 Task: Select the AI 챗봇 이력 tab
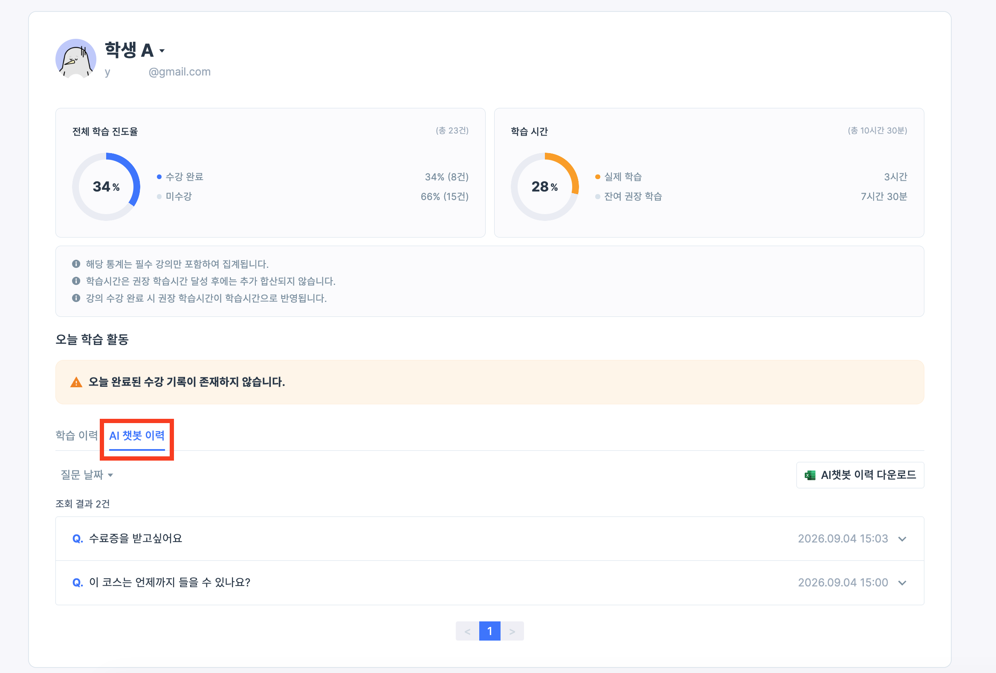coord(137,435)
